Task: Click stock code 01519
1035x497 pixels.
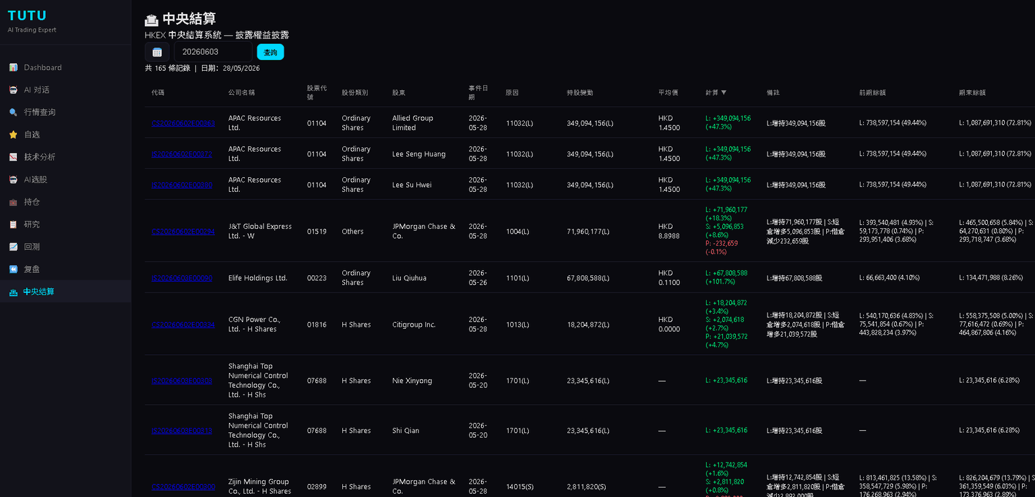Action: [x=317, y=232]
